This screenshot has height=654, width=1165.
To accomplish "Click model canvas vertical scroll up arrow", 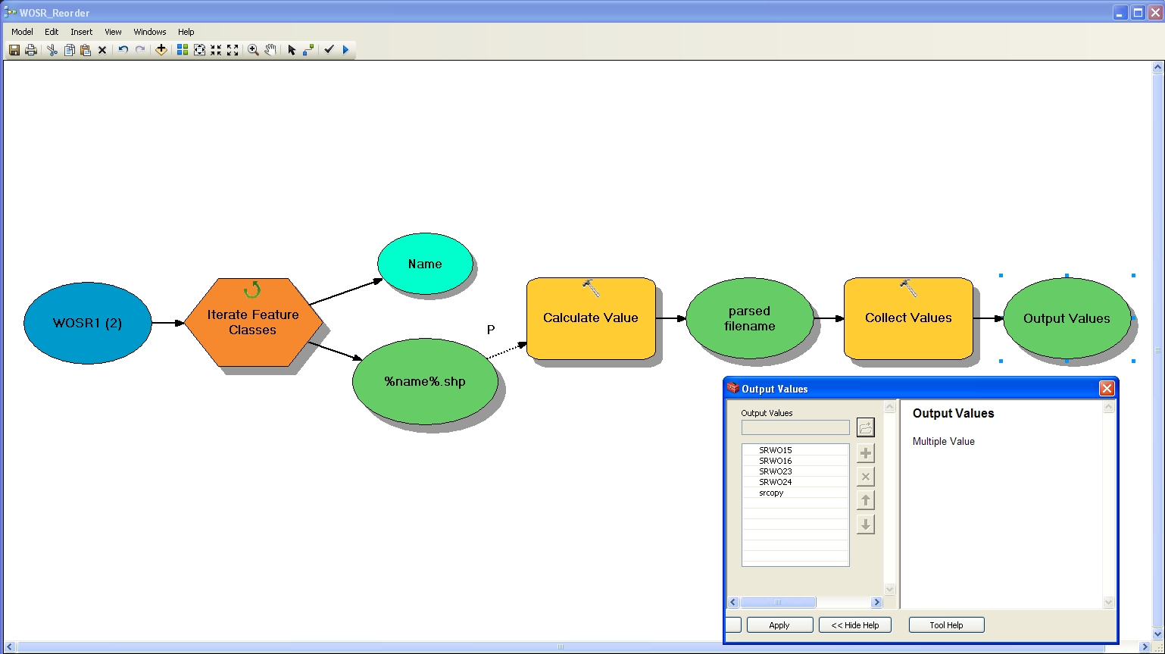I will [1157, 67].
